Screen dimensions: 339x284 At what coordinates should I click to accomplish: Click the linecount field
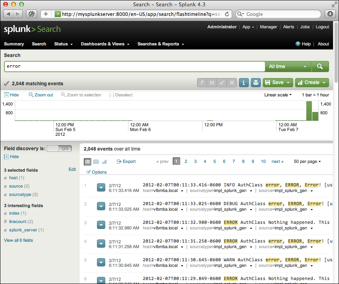tap(18, 221)
